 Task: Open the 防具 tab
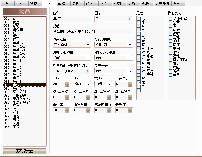(77, 3)
